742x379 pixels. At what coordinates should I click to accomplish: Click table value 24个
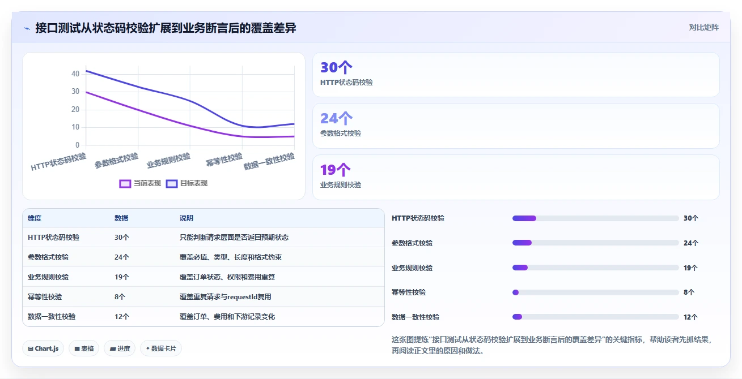122,257
